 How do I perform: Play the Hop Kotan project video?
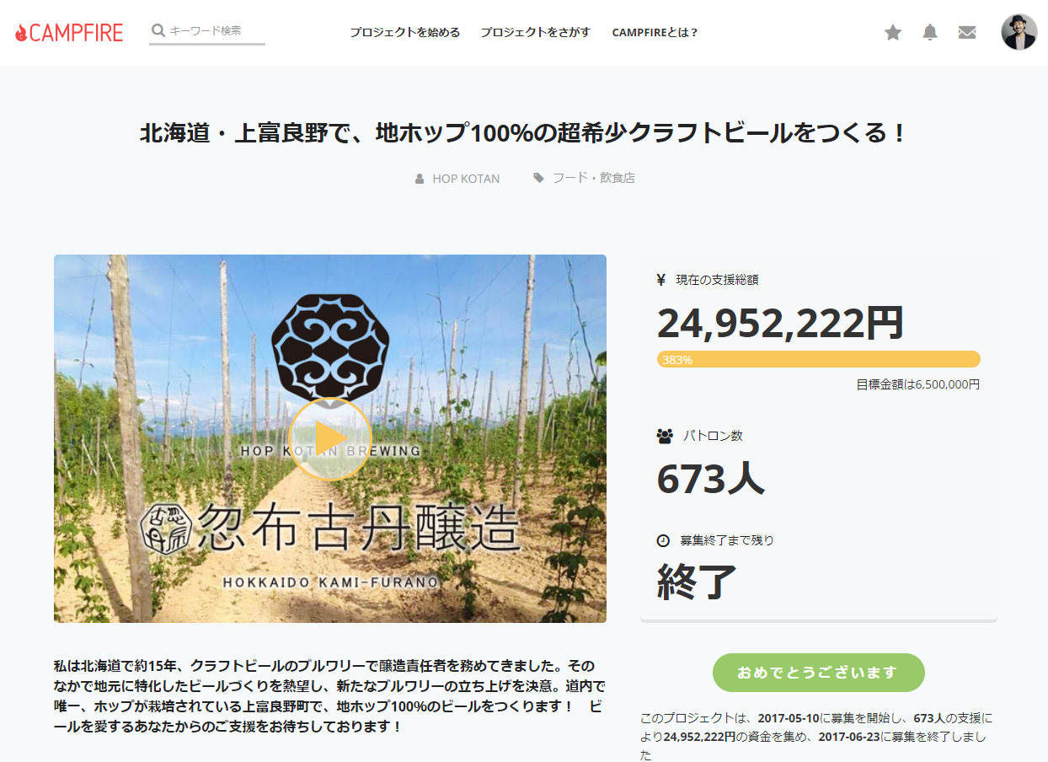(x=330, y=439)
